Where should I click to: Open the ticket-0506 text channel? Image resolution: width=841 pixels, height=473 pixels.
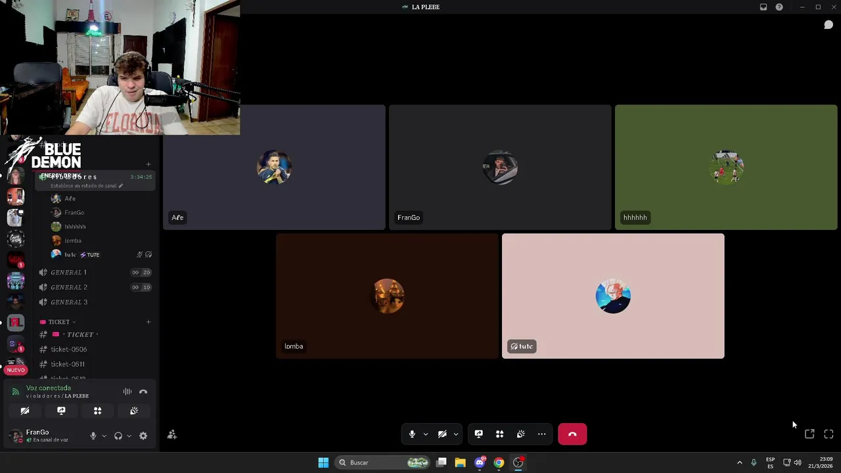(x=95, y=349)
